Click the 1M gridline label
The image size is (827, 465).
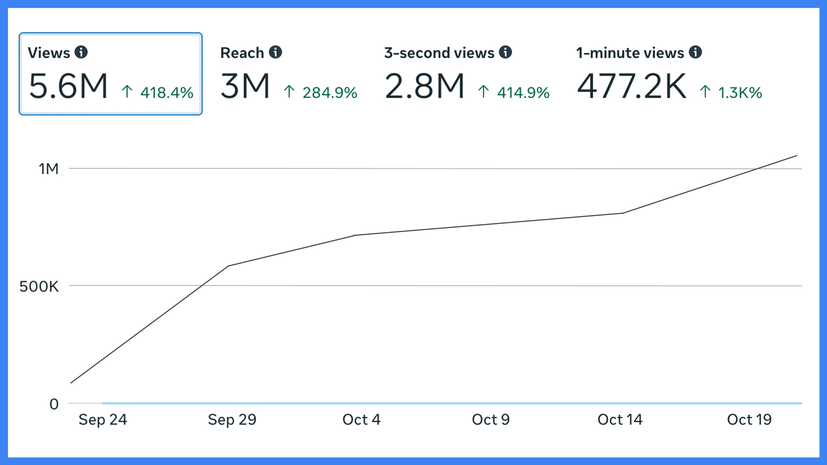tap(48, 169)
